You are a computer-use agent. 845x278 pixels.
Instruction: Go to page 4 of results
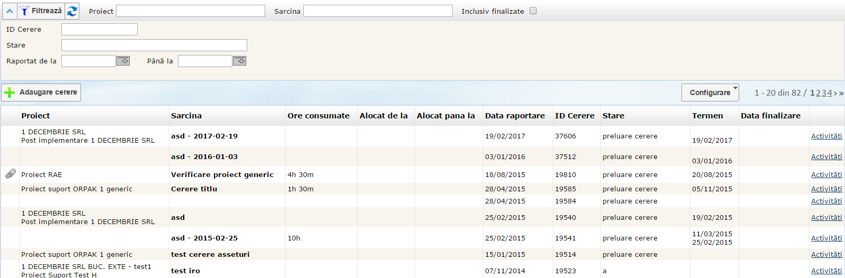[x=830, y=93]
